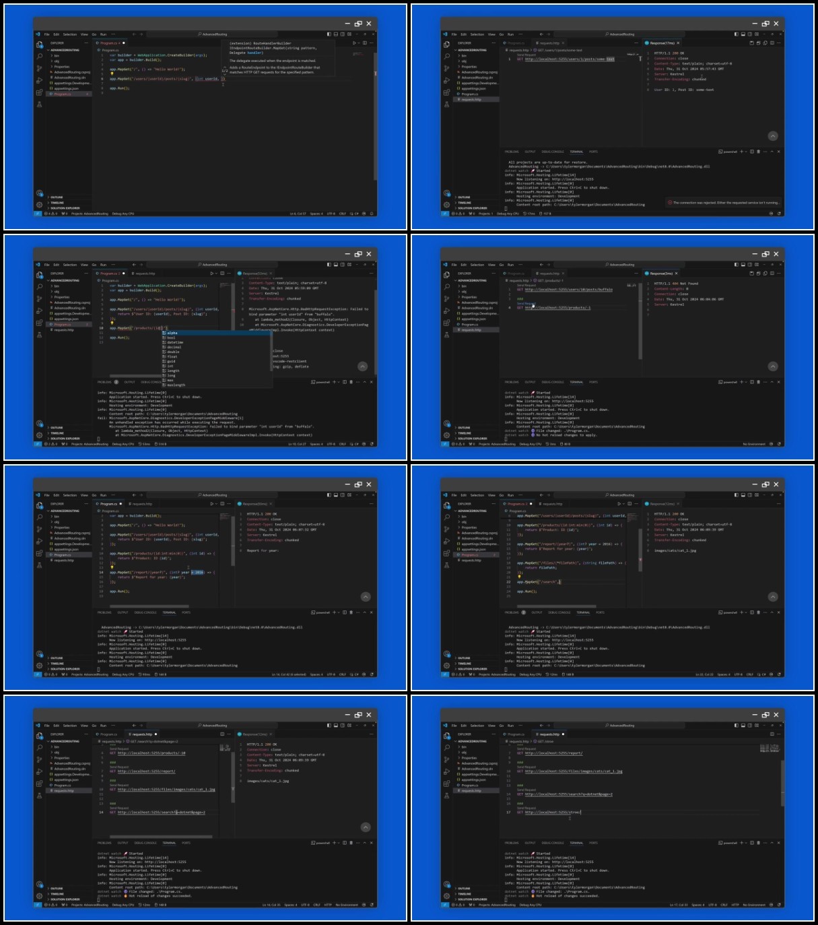818x925 pixels.
Task: Expand Properties folder in MapGet tooltip window
Action: point(61,67)
